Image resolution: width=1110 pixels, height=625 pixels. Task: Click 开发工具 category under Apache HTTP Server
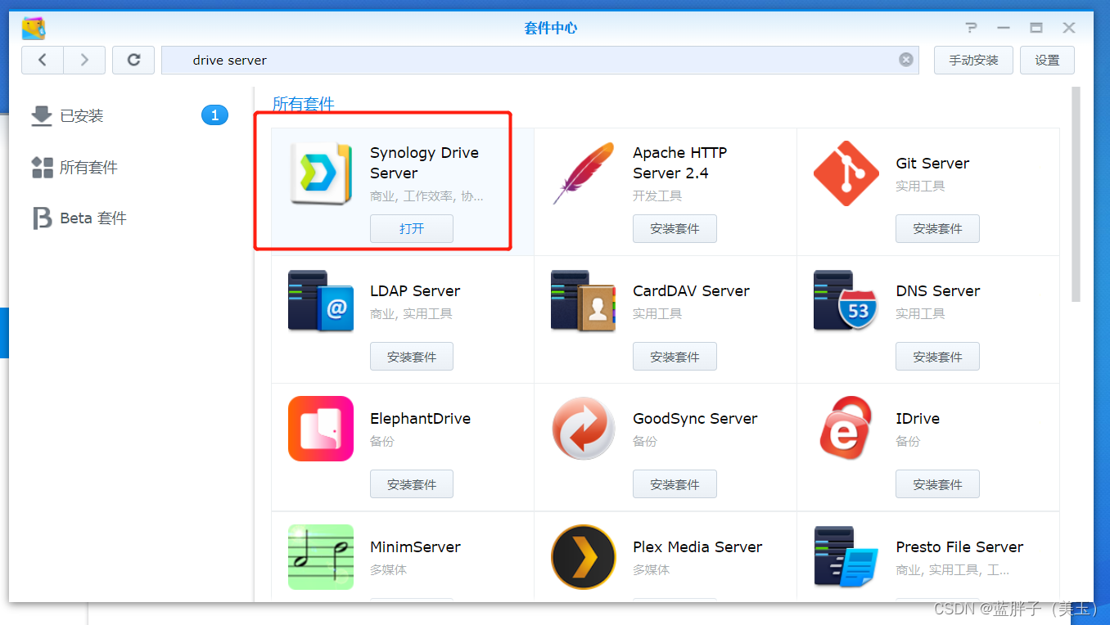tap(657, 196)
